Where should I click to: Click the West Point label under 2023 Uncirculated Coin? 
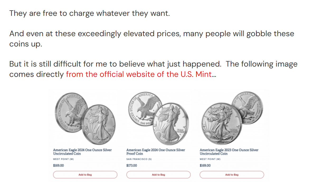pos(210,159)
